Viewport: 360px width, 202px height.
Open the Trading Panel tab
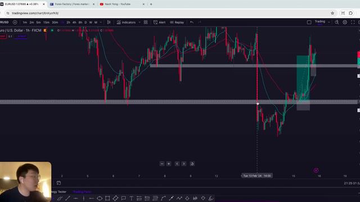[x=82, y=192]
